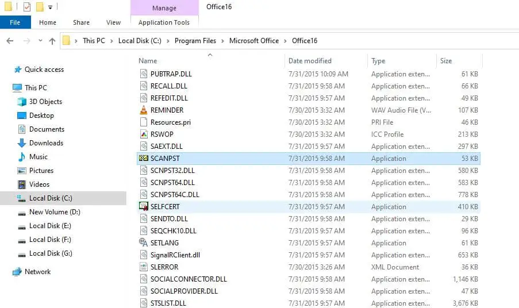The image size is (519, 308).
Task: Select Local Disk (F:) in navigation pane
Action: 50,240
